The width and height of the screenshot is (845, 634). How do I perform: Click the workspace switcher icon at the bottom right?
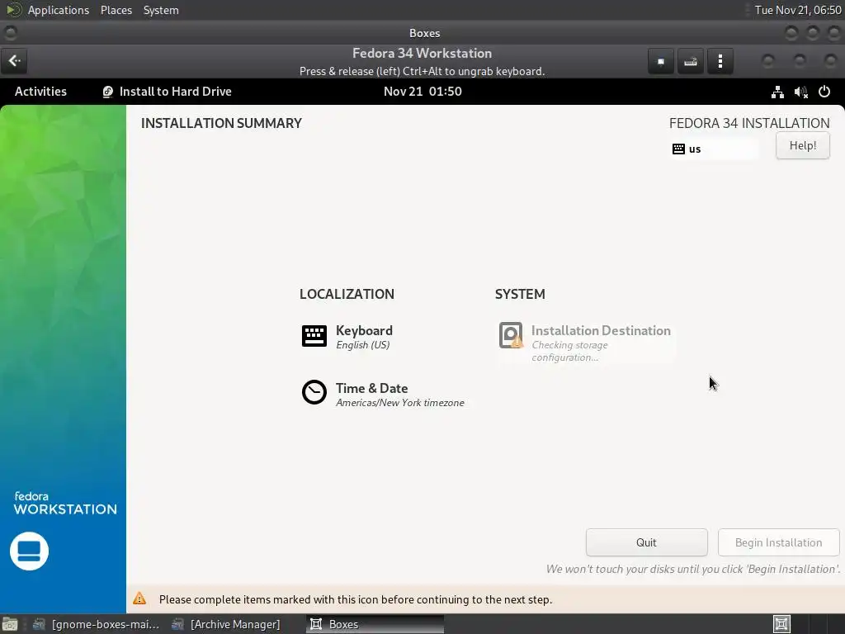(782, 624)
